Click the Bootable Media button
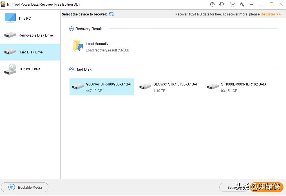This screenshot has width=286, height=196. [24, 187]
